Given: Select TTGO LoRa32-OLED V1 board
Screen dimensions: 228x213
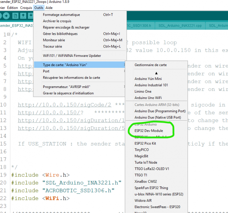Looking at the screenshot, I should click(x=156, y=169).
